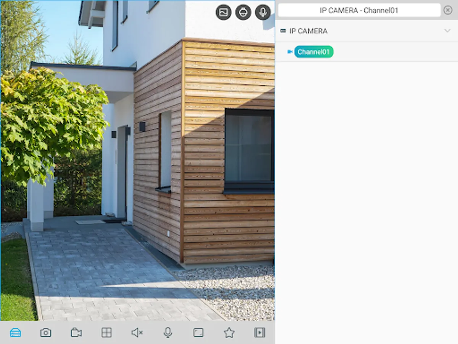Toggle the muted speaker icon
This screenshot has height=344, width=458.
137,333
